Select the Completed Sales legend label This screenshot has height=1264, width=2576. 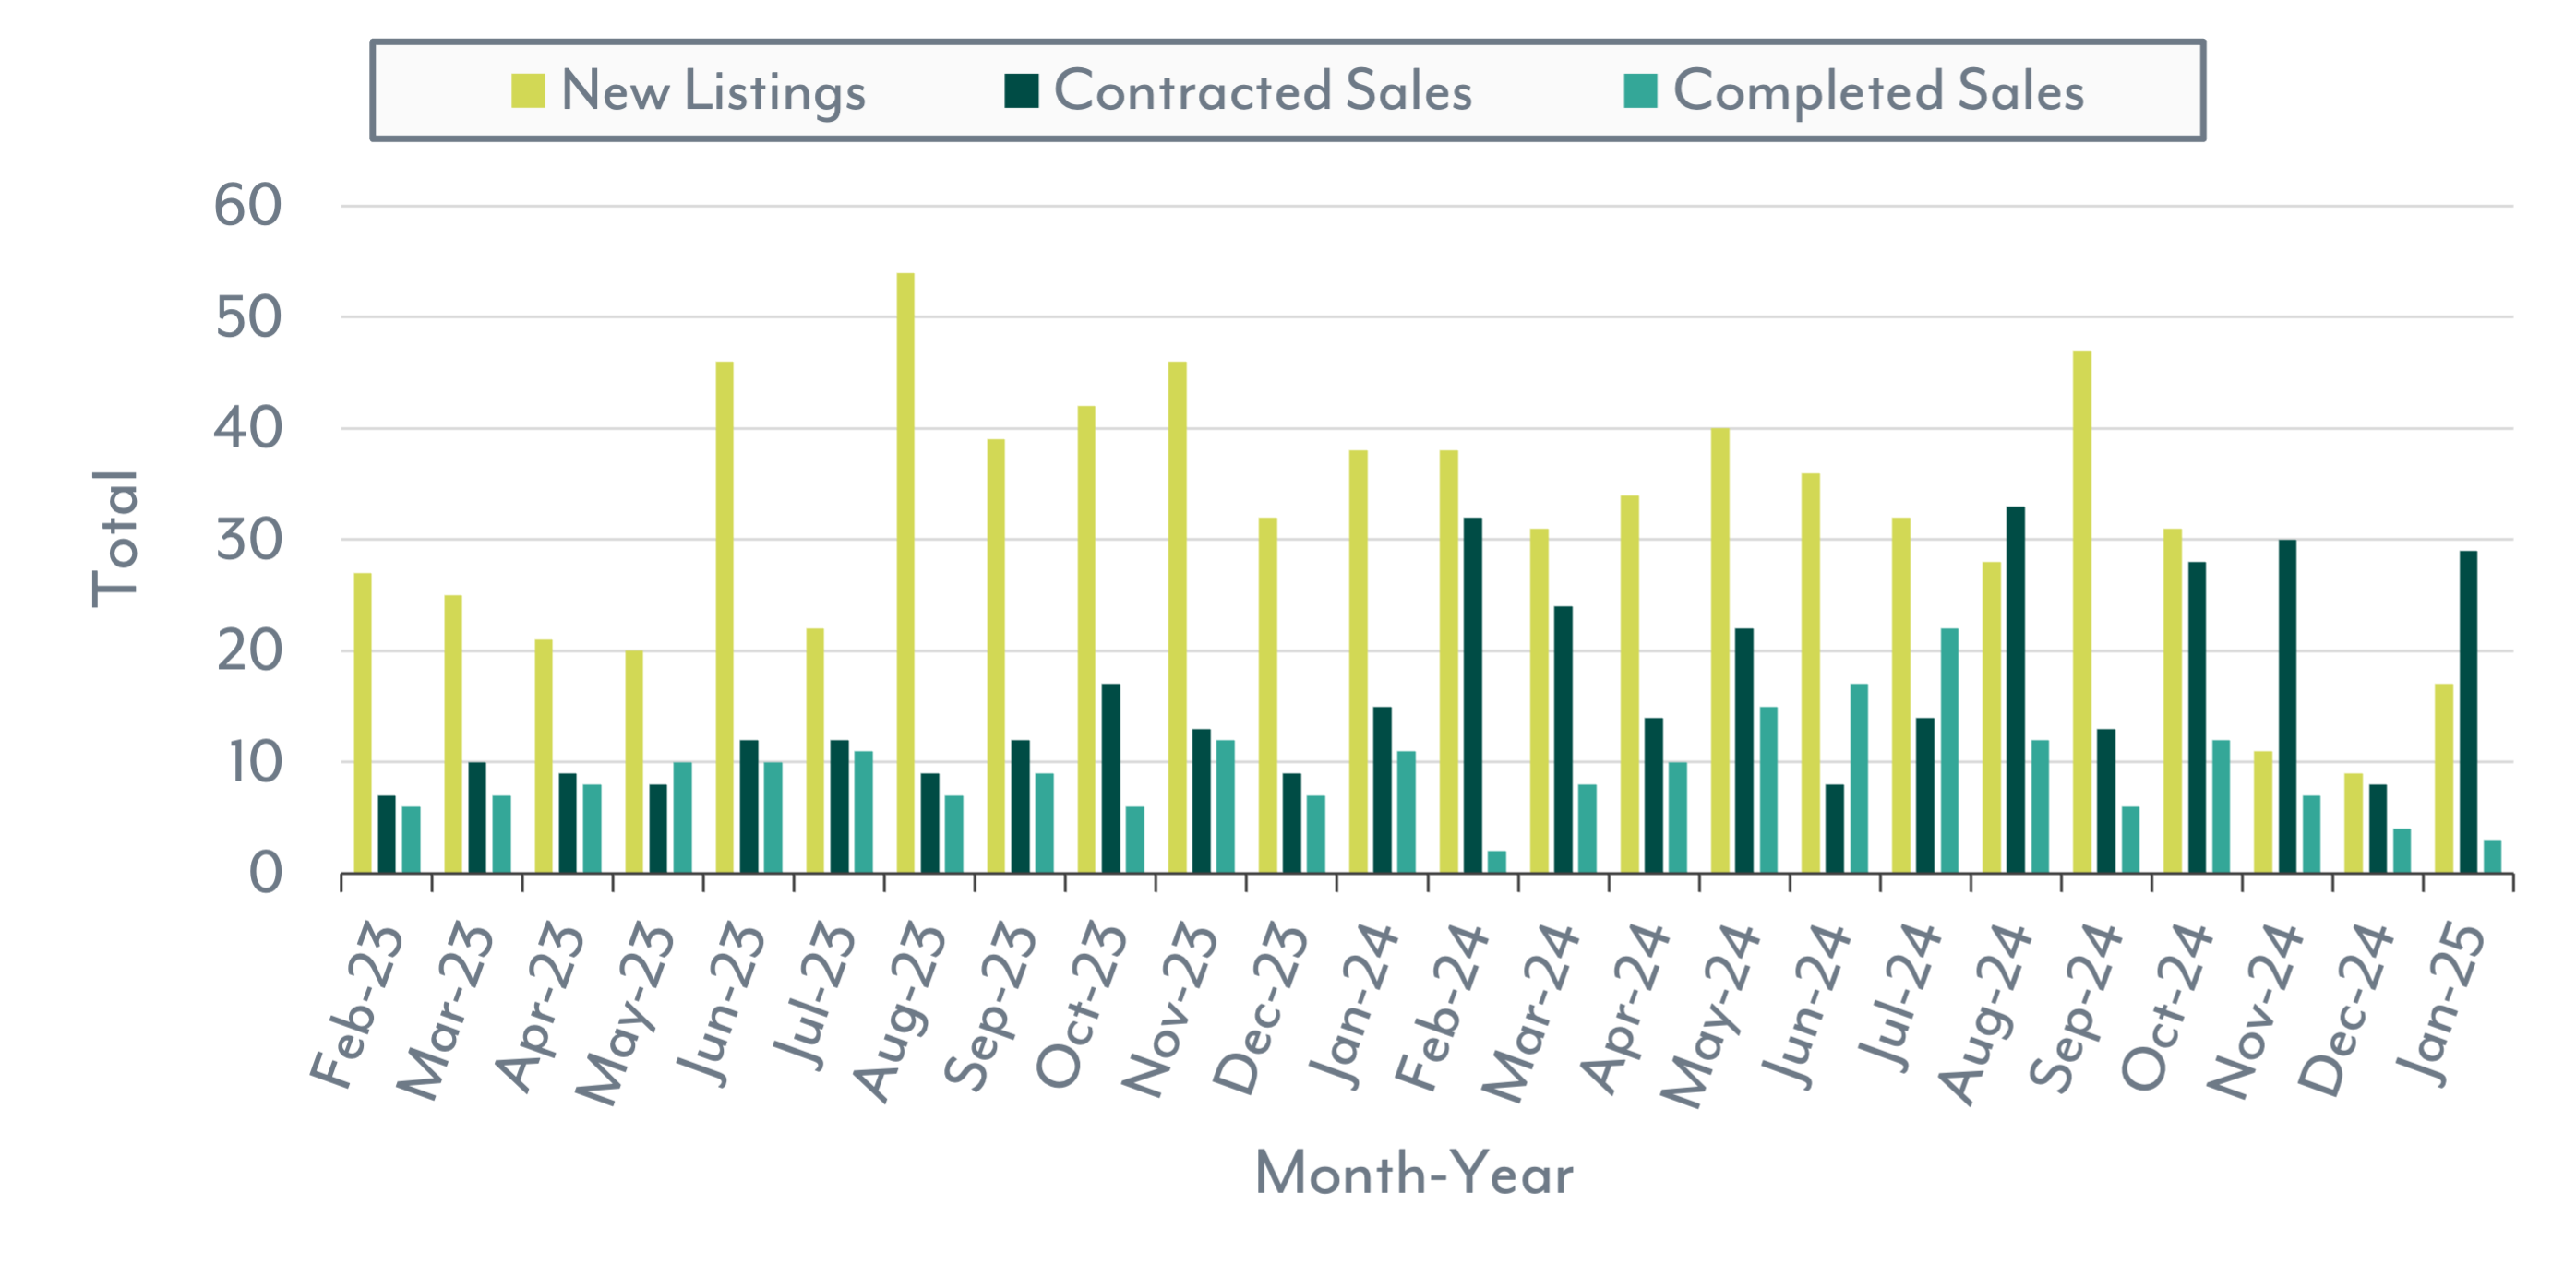(1878, 91)
